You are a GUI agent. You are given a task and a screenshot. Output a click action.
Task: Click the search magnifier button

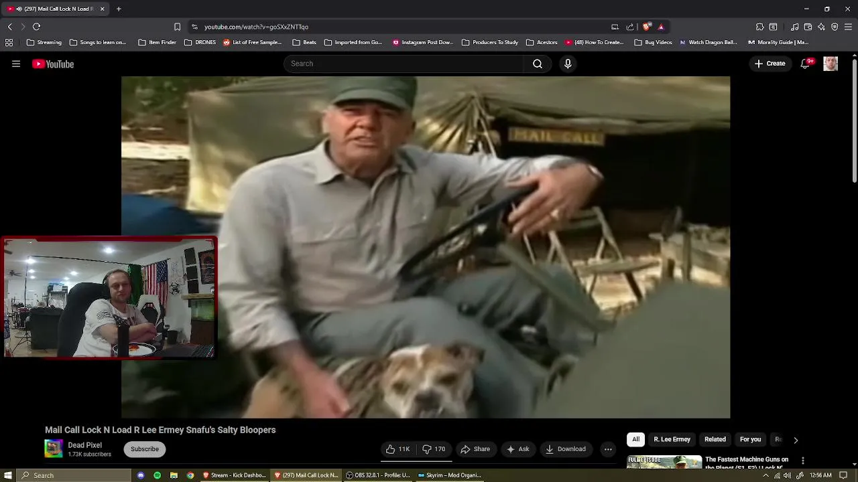538,64
